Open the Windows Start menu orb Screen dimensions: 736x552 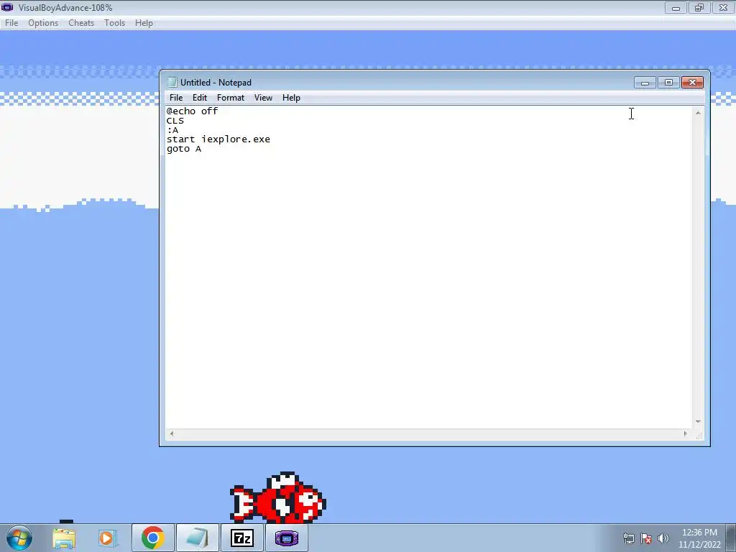(19, 538)
